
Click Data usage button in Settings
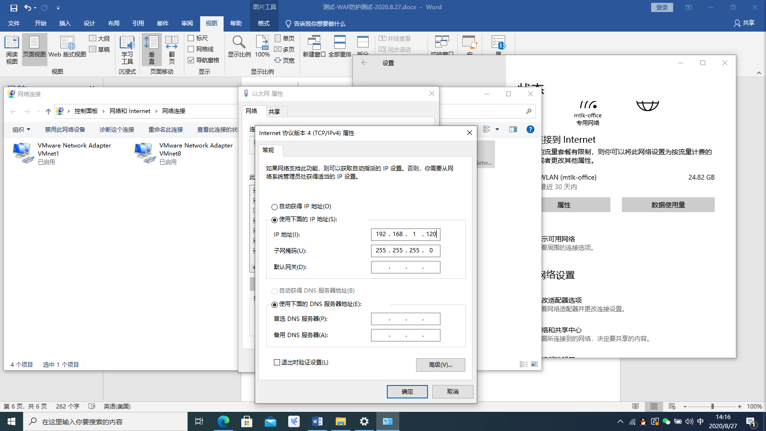click(x=668, y=205)
